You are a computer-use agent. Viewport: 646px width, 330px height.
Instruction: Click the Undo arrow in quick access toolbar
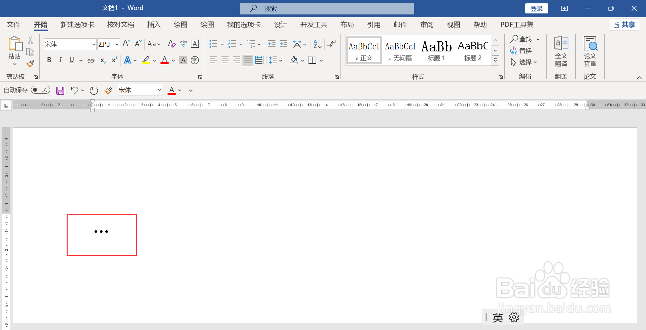click(x=74, y=90)
